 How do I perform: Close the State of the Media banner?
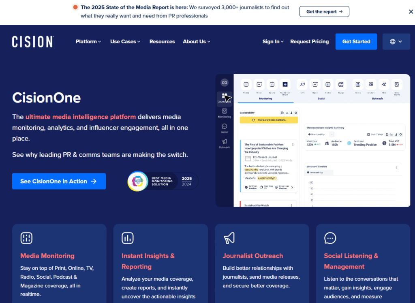click(411, 12)
